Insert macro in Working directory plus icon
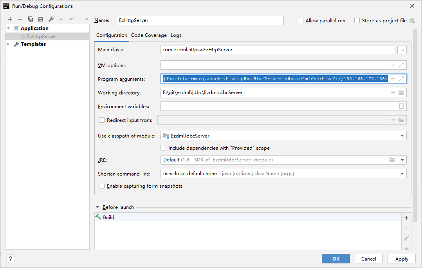This screenshot has height=268, width=422. [x=393, y=92]
